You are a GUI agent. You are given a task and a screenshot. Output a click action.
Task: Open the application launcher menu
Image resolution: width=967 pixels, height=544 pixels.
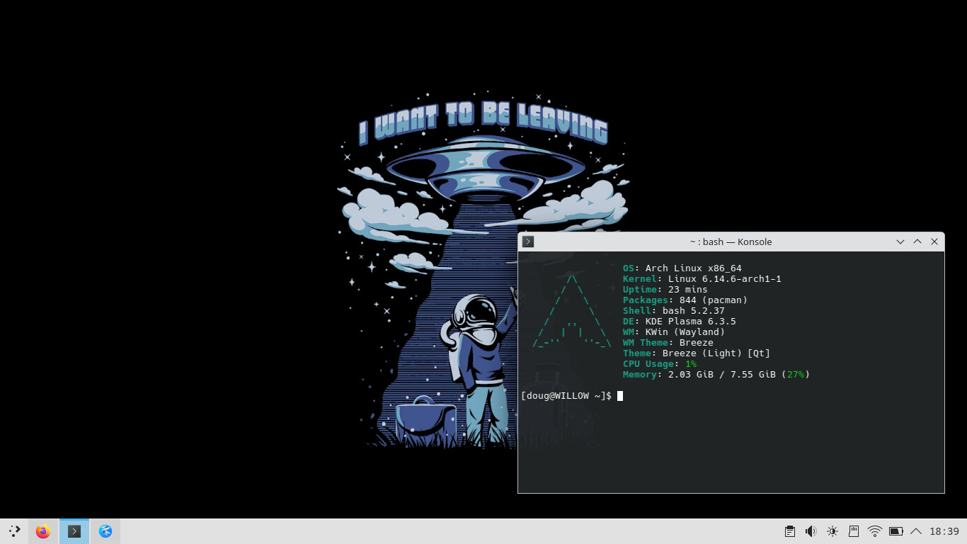pyautogui.click(x=14, y=531)
